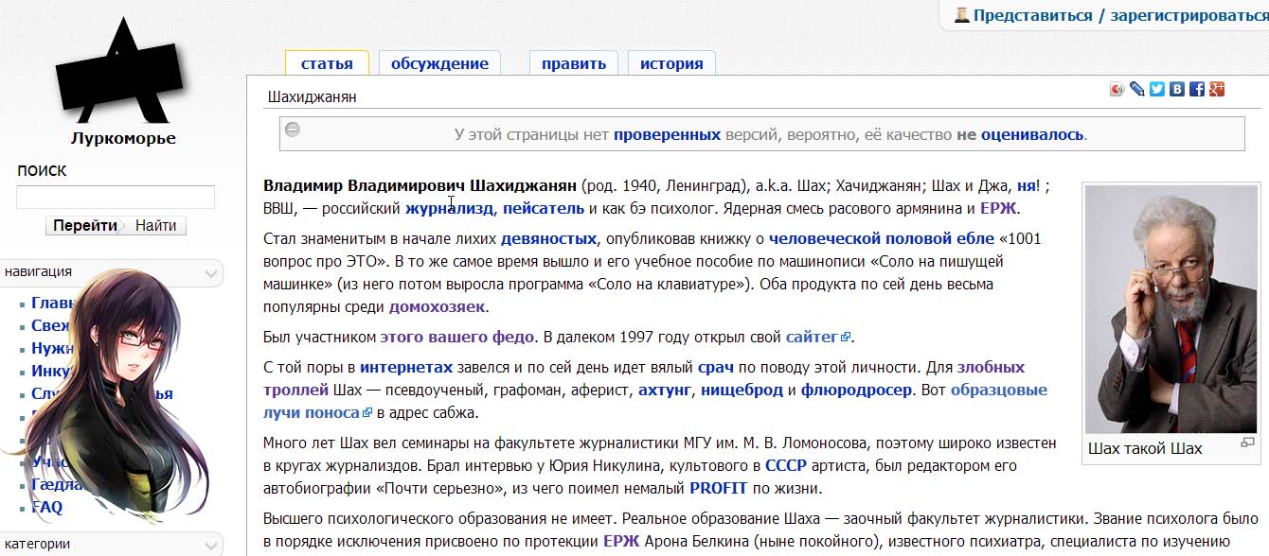Image resolution: width=1269 pixels, height=556 pixels.
Task: Click the icon in the version notice bar
Action: [x=293, y=130]
